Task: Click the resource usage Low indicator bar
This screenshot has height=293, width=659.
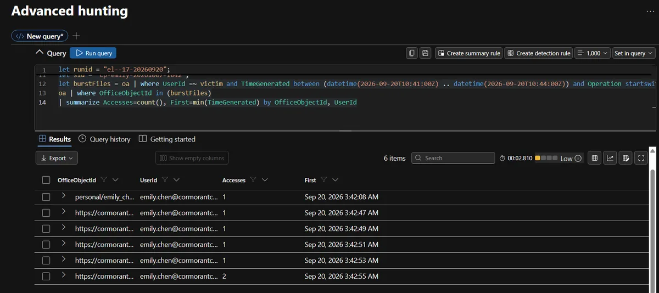Action: click(x=546, y=158)
